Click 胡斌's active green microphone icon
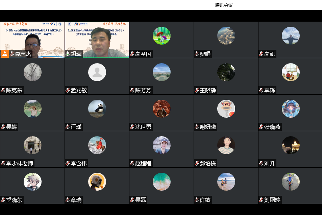 point(68,54)
